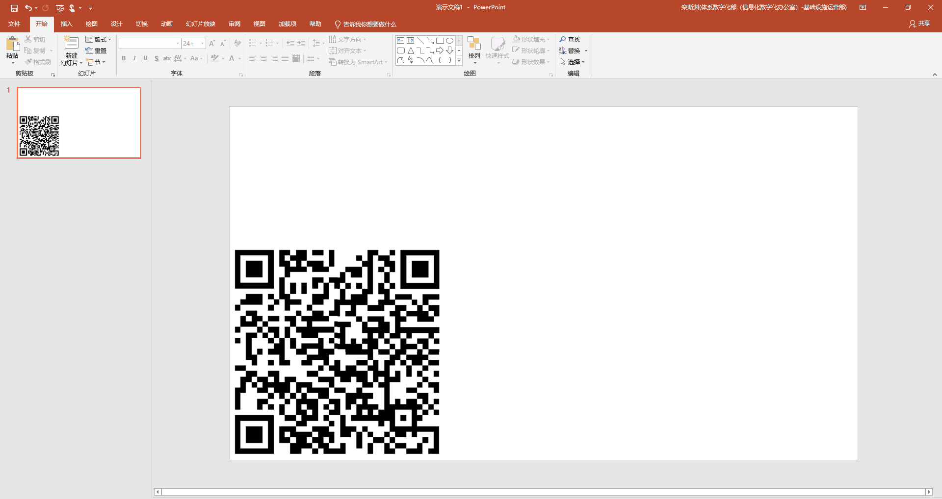Image resolution: width=942 pixels, height=499 pixels.
Task: Click 重置 (Reset) in the Slides group
Action: pyautogui.click(x=97, y=50)
